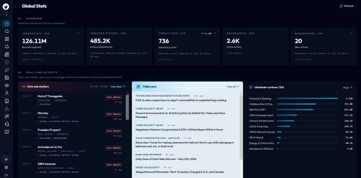
Task: Click VPN & Network Access label
Action: [262, 132]
